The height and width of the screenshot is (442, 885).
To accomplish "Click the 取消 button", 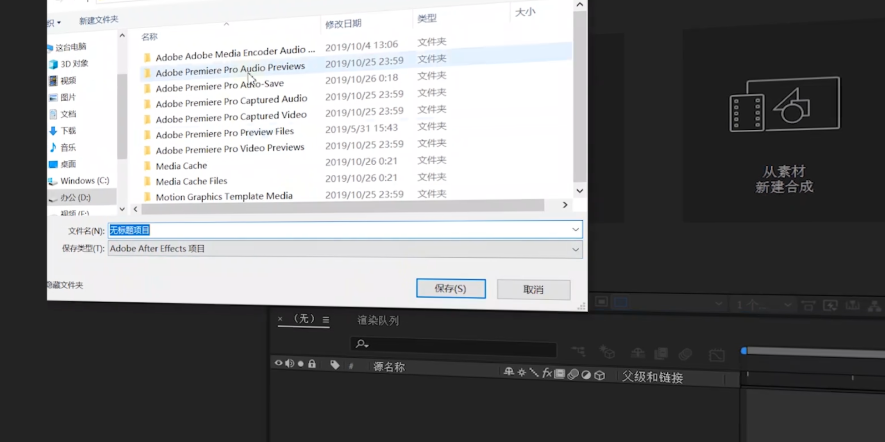I will [533, 290].
